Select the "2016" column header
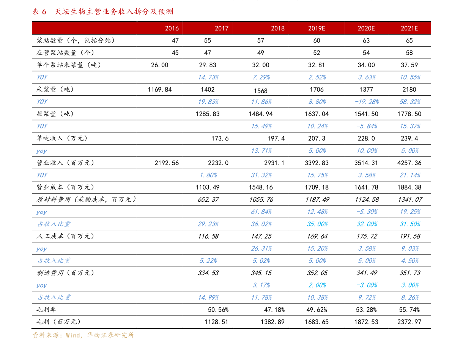This screenshot has width=452, height=346. [172, 28]
